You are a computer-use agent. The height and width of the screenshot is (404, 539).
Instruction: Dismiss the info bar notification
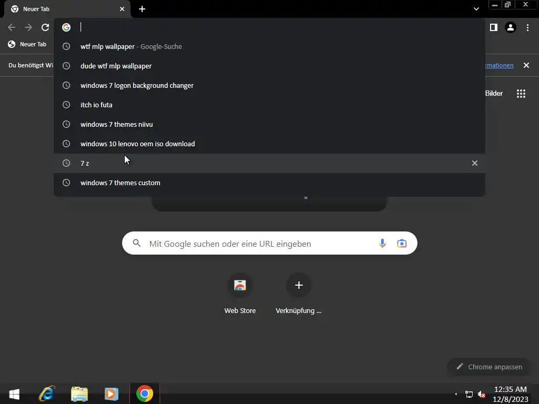pyautogui.click(x=526, y=65)
